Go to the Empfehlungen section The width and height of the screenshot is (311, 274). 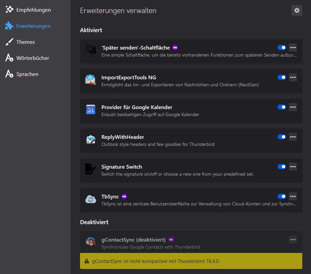[33, 10]
